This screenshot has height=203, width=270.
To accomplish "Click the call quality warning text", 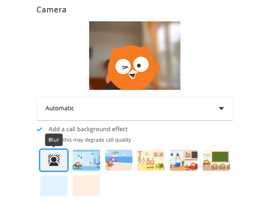I will coord(97,140).
